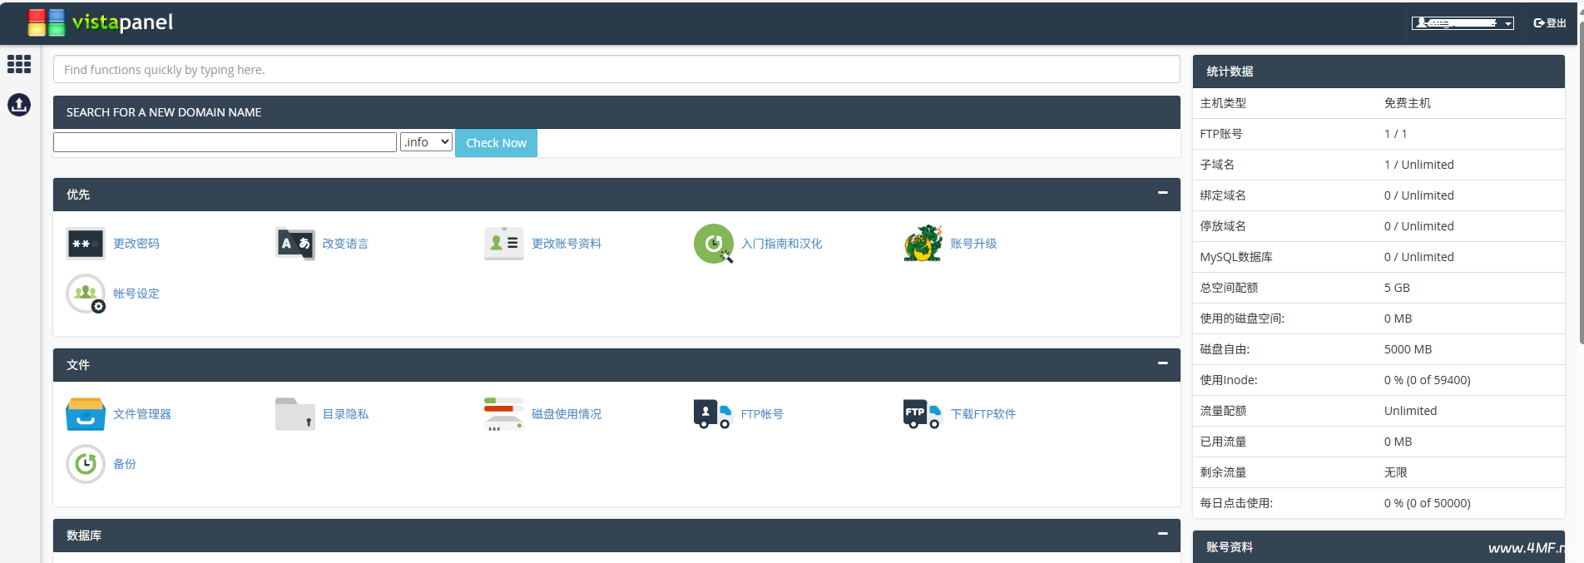This screenshot has height=563, width=1584.
Task: Click the 登出 logout link
Action: click(1550, 23)
